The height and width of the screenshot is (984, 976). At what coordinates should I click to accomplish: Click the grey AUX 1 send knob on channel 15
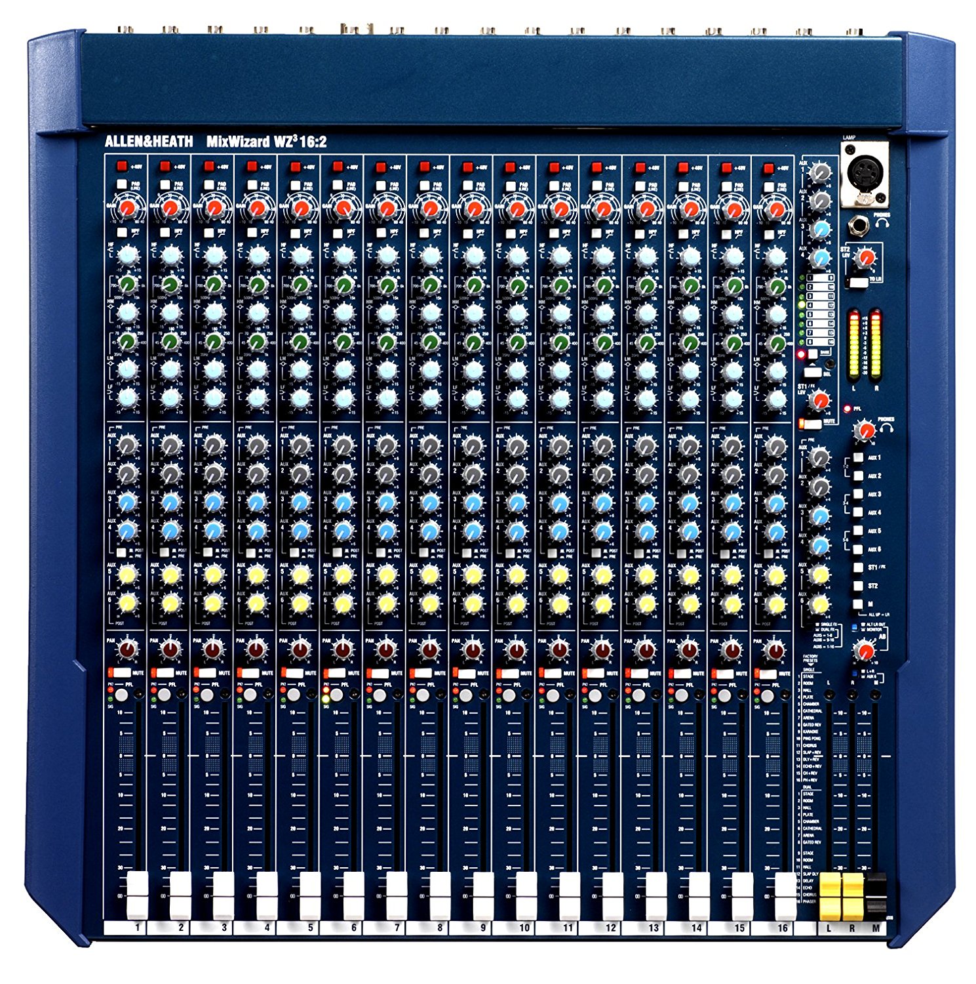point(732,446)
